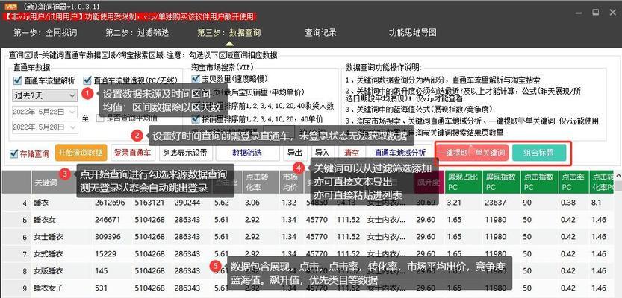Select keyword cell 睡衣女
The width and height of the screenshot is (622, 298).
(x=45, y=220)
